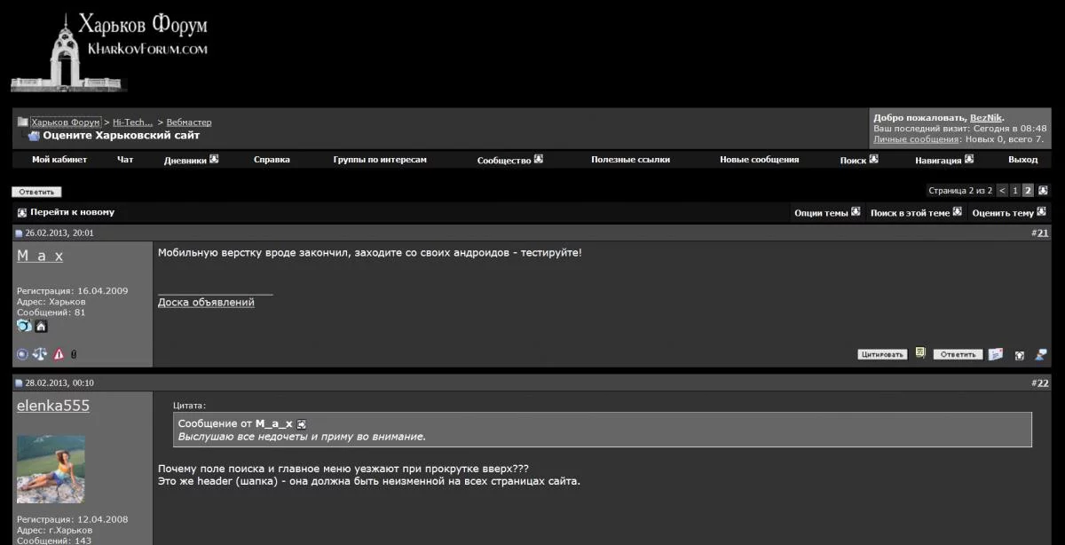Viewport: 1065px width, 545px height.
Task: Click the multi-quote icon on post 21
Action: (920, 353)
